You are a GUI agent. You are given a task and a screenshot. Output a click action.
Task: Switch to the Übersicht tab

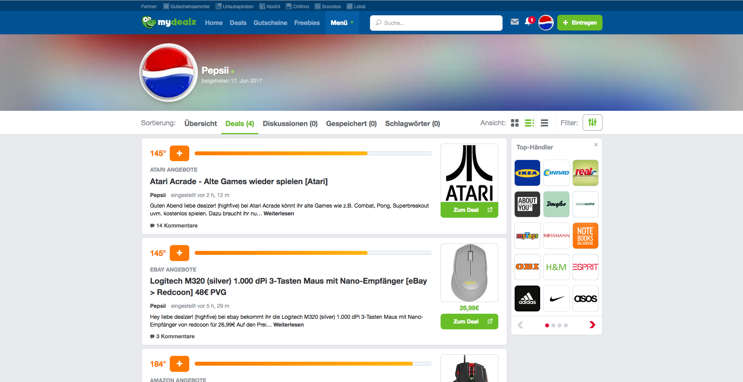pos(201,123)
